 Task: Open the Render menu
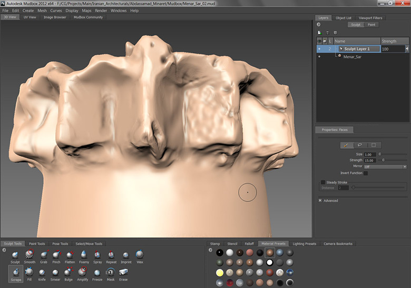(x=101, y=11)
